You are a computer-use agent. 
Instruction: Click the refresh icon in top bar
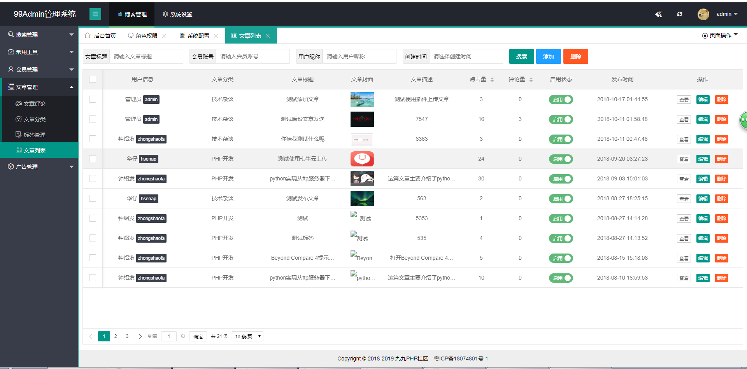tap(680, 14)
